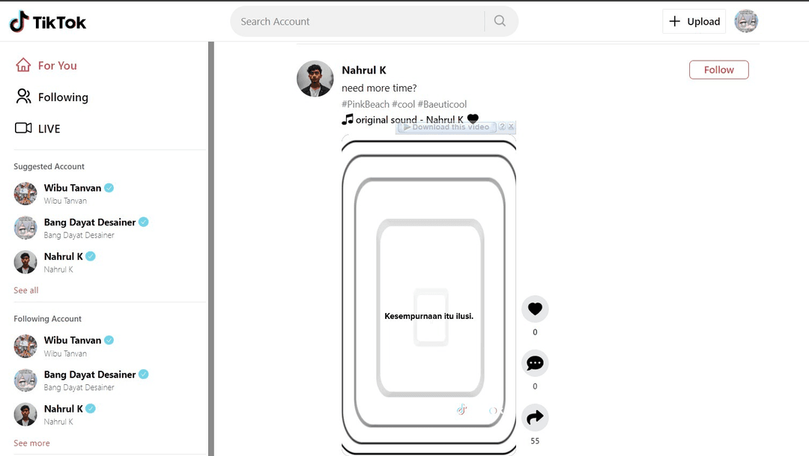Like the video with the heart icon

535,308
